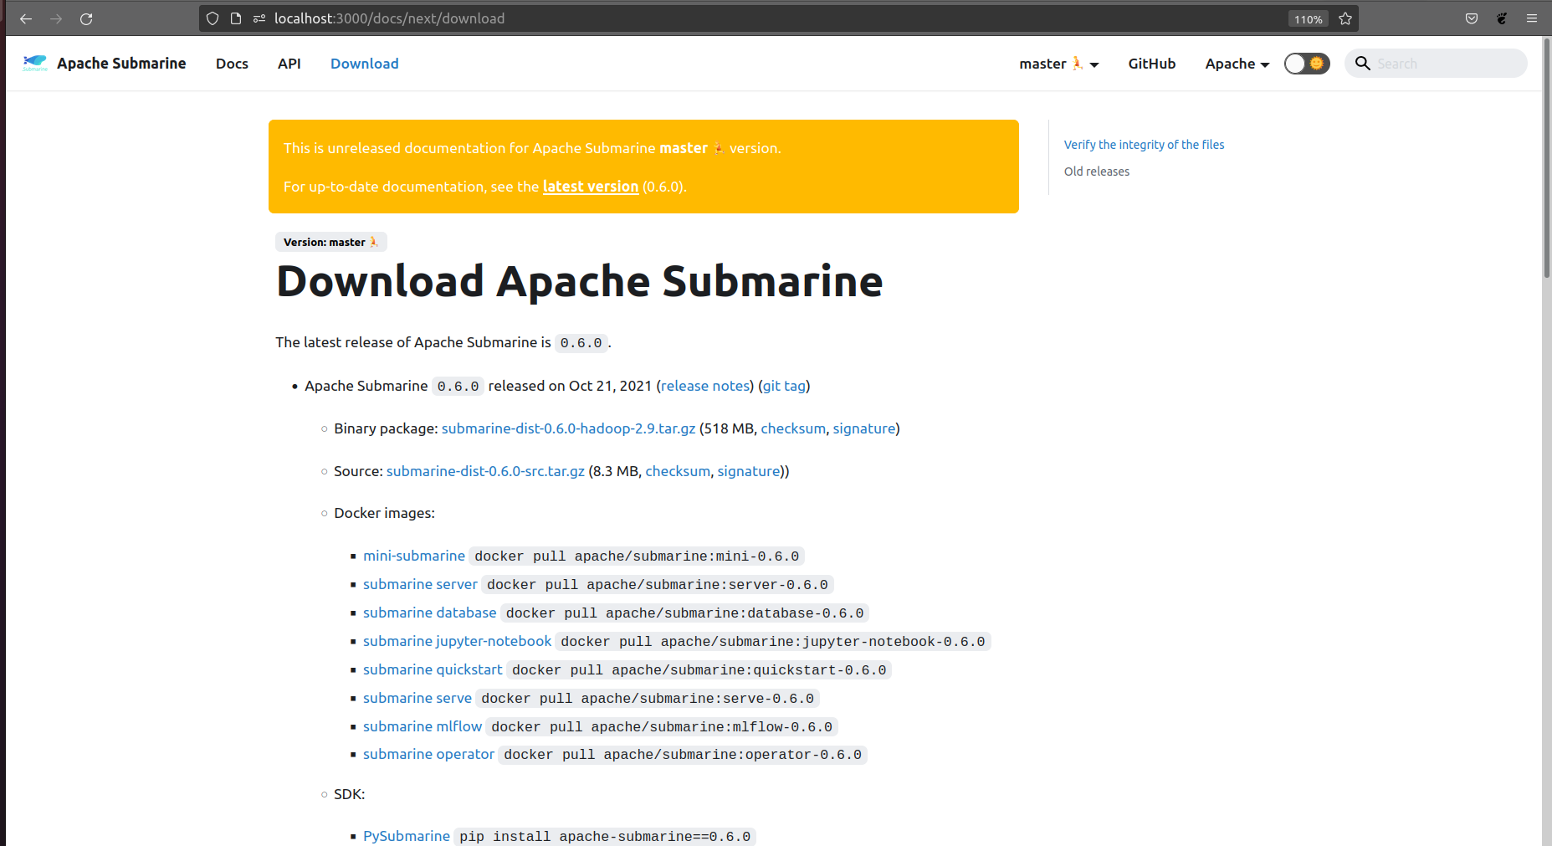This screenshot has width=1552, height=846.
Task: Click the page info document icon
Action: [236, 18]
